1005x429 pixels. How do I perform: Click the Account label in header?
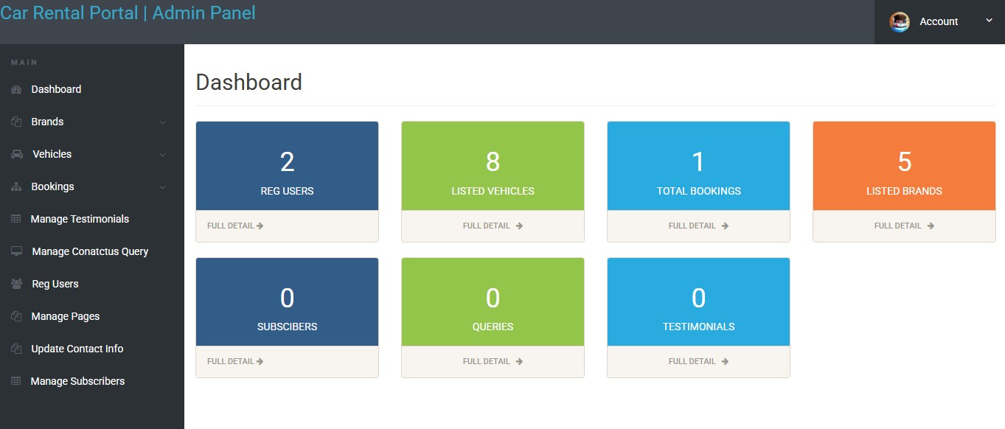click(939, 22)
